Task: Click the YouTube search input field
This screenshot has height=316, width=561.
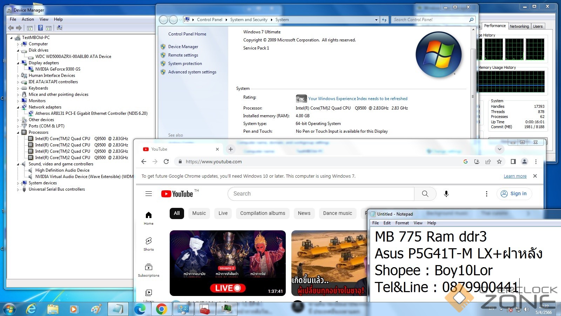Action: 321,194
